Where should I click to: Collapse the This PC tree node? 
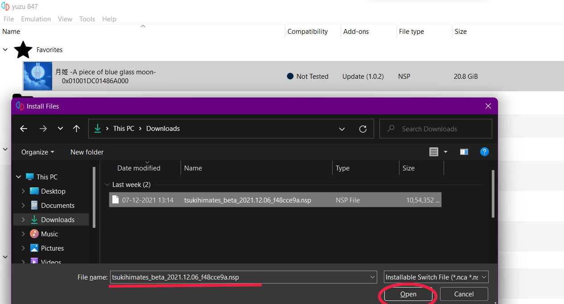click(x=19, y=177)
